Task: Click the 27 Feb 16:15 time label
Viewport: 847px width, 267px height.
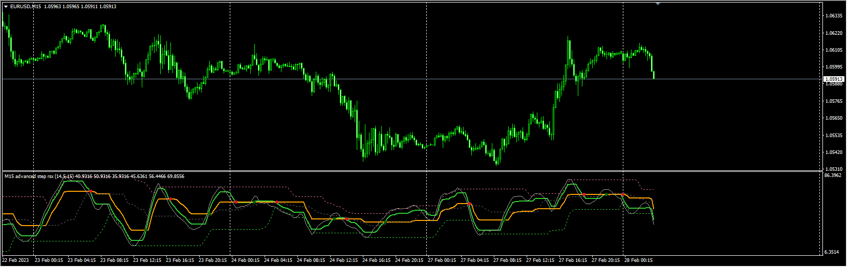Action: (573, 260)
